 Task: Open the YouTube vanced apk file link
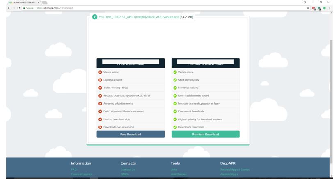point(139,17)
